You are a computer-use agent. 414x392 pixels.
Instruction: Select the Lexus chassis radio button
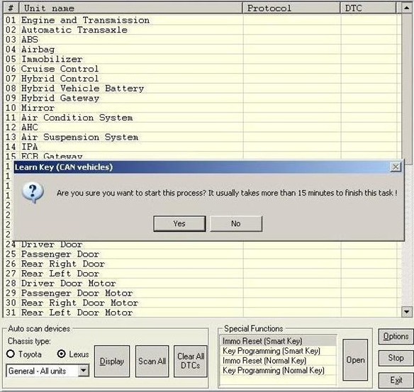(x=61, y=354)
